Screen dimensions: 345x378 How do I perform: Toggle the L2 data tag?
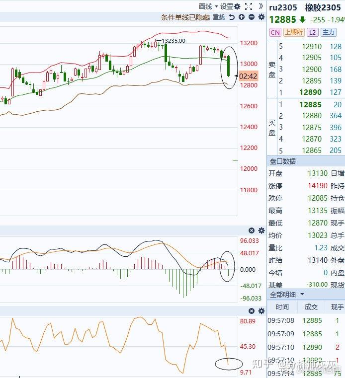pyautogui.click(x=312, y=32)
